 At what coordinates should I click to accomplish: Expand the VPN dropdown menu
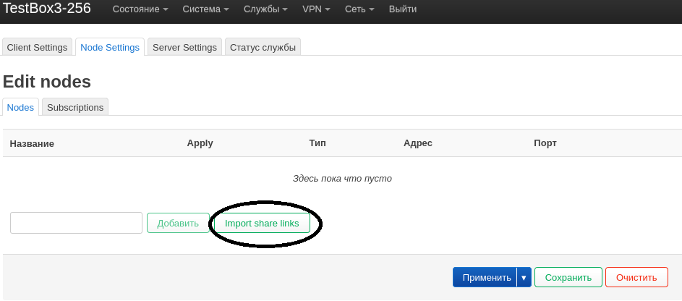coord(317,10)
